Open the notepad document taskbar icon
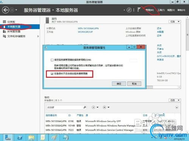189x141 pixels. [x=43, y=138]
